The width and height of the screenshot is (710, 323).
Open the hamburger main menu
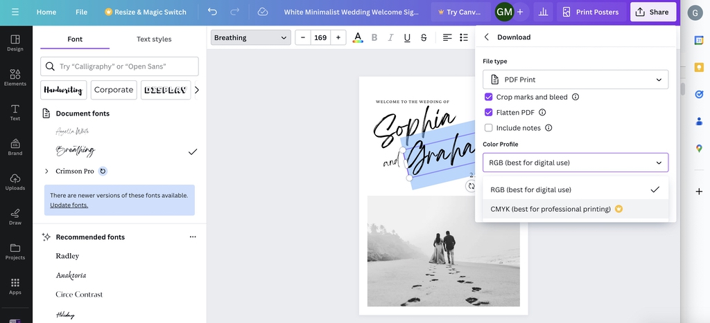pyautogui.click(x=15, y=12)
